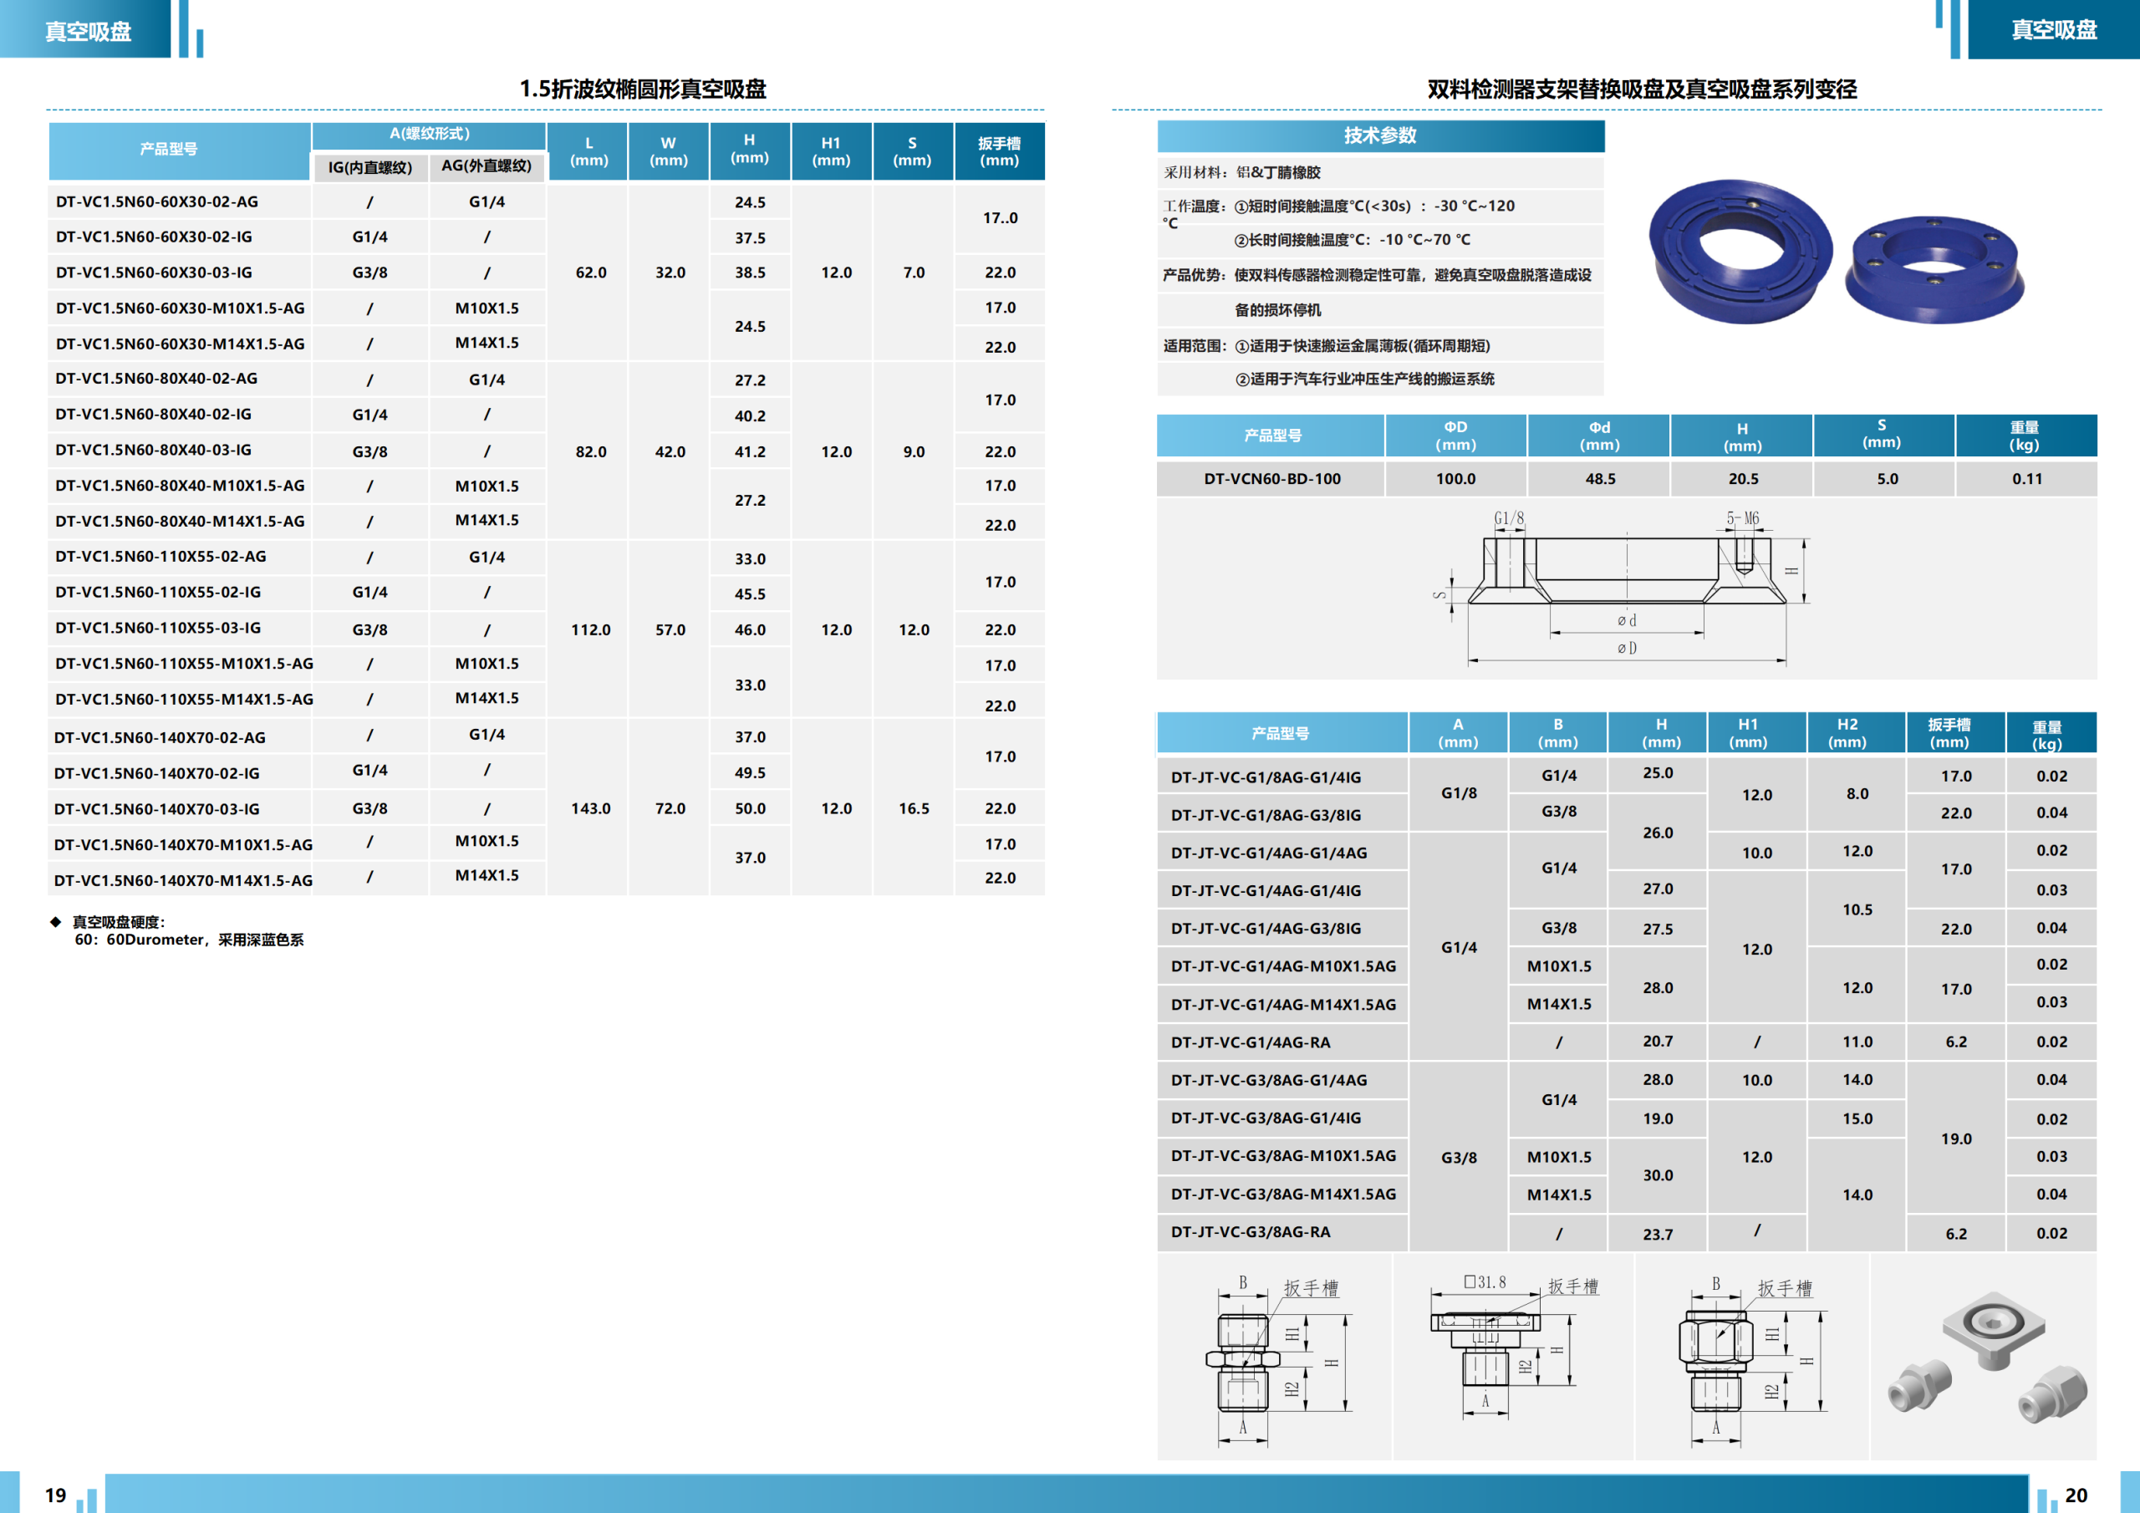
Task: Click row DT-JT-VC-G1/8AG-G1/4IG
Action: (x=1627, y=777)
